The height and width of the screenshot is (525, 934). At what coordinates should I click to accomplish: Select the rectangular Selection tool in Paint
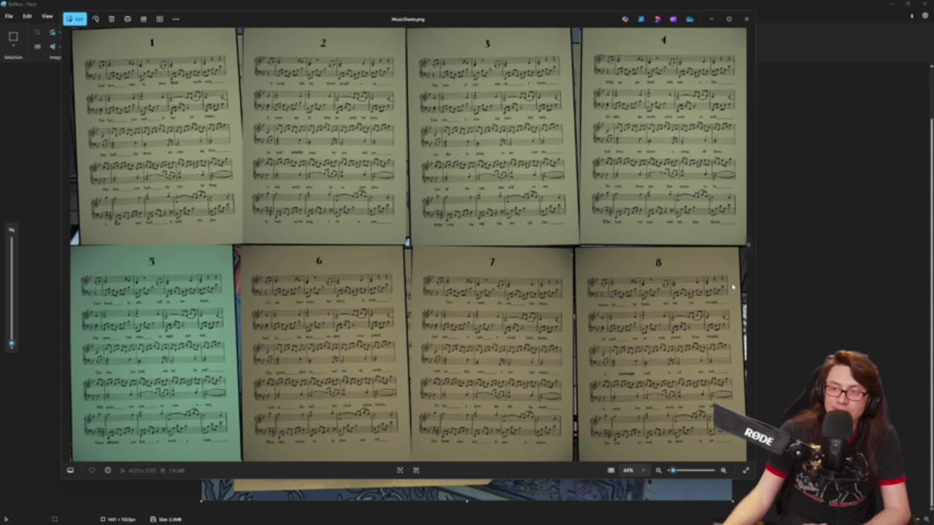pyautogui.click(x=13, y=36)
